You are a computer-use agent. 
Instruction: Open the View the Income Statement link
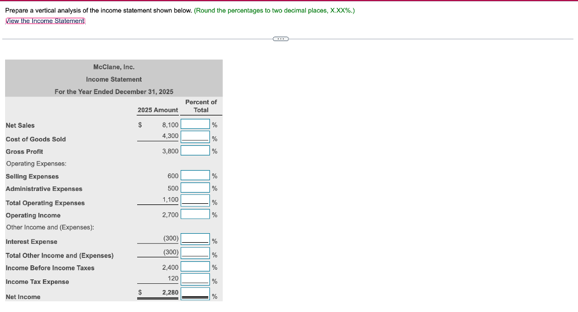[45, 21]
